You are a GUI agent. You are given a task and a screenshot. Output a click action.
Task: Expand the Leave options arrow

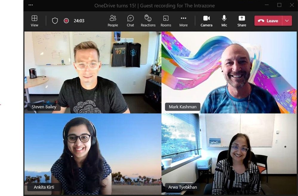tap(287, 21)
